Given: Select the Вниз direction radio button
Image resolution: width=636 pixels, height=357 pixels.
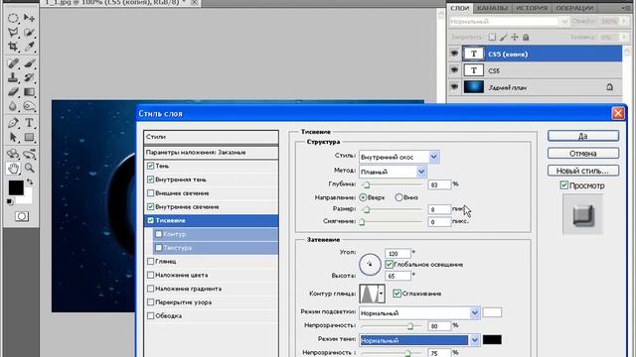Looking at the screenshot, I should click(x=398, y=197).
